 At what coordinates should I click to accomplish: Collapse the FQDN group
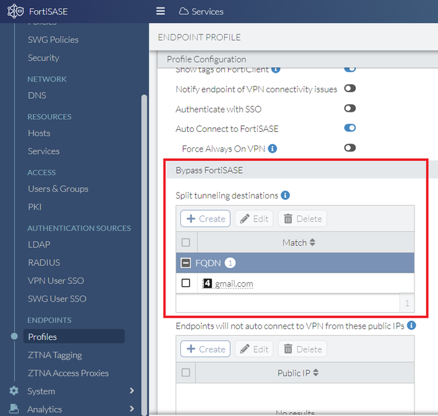186,263
